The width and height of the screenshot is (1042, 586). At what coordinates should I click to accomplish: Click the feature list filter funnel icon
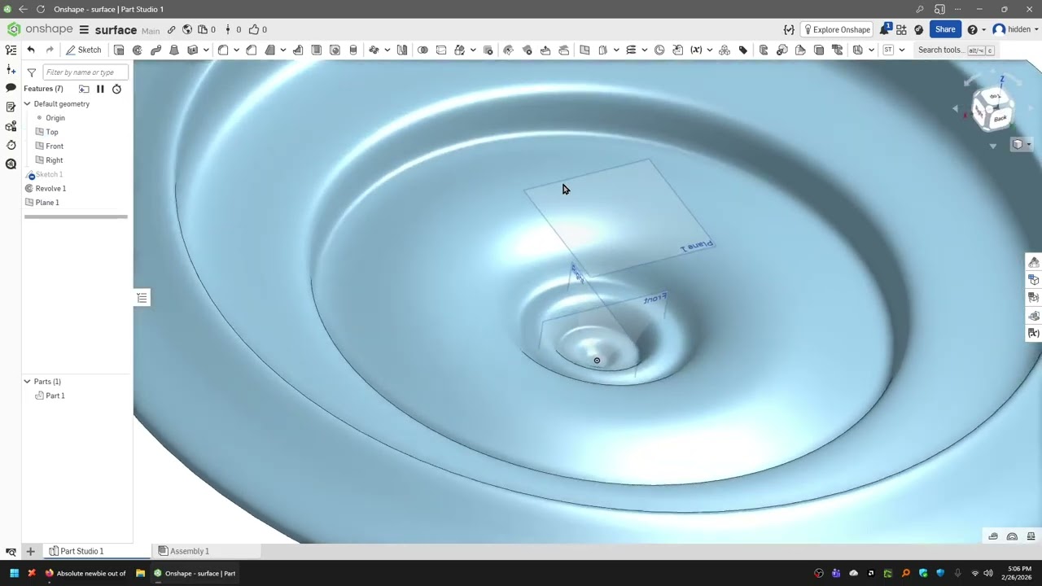[32, 72]
